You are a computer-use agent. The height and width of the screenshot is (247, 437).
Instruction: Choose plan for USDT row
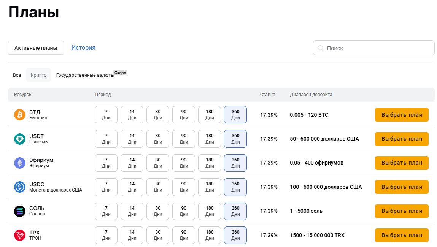tap(402, 139)
